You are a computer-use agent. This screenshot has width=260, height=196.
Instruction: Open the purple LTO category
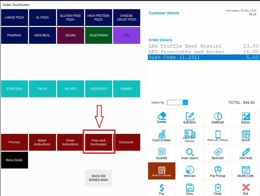(127, 35)
